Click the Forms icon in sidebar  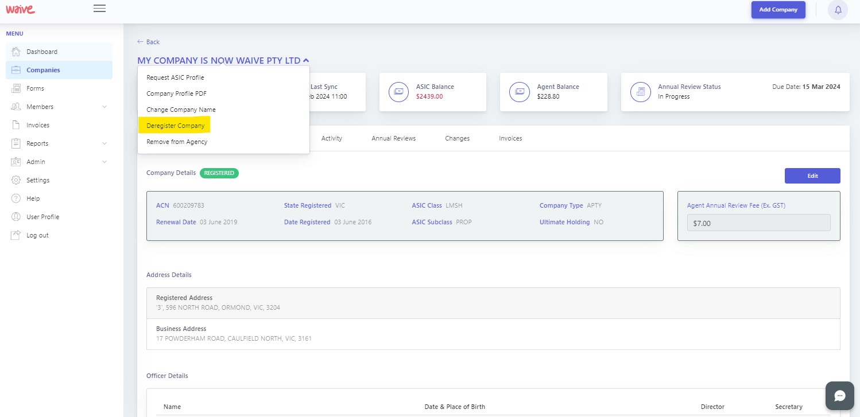[x=16, y=88]
